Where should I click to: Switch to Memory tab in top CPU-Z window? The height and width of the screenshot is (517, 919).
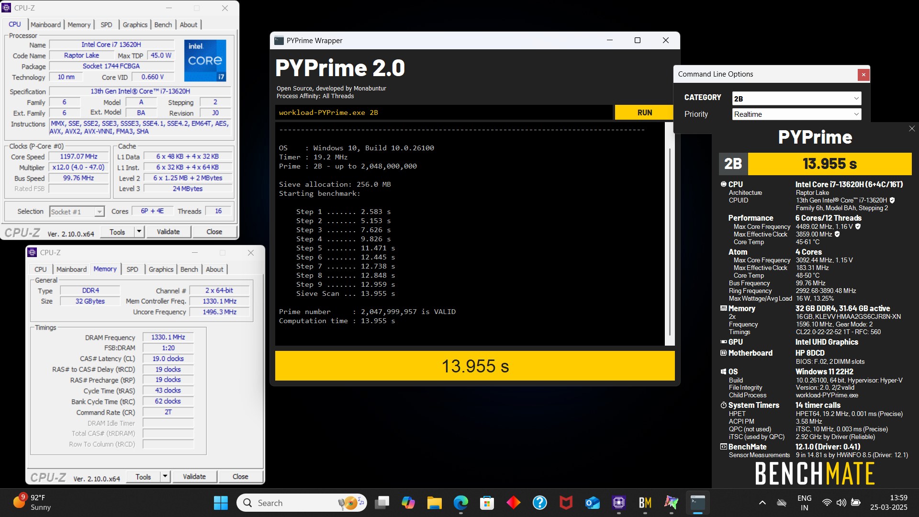tap(79, 25)
